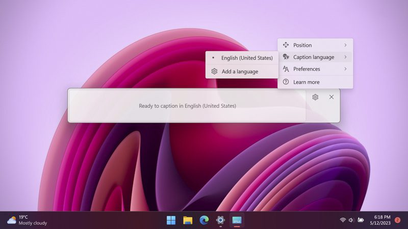Launch Microsoft Edge from the taskbar
The image size is (408, 229).
coord(204,220)
